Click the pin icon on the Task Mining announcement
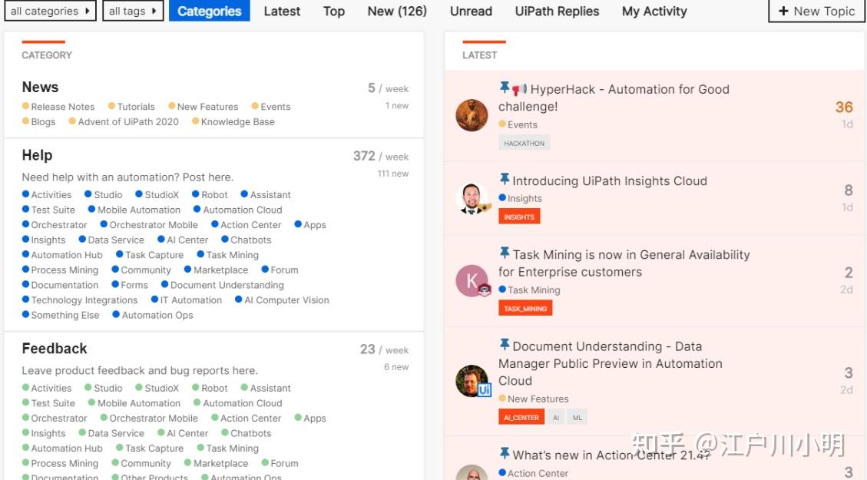 click(x=505, y=254)
